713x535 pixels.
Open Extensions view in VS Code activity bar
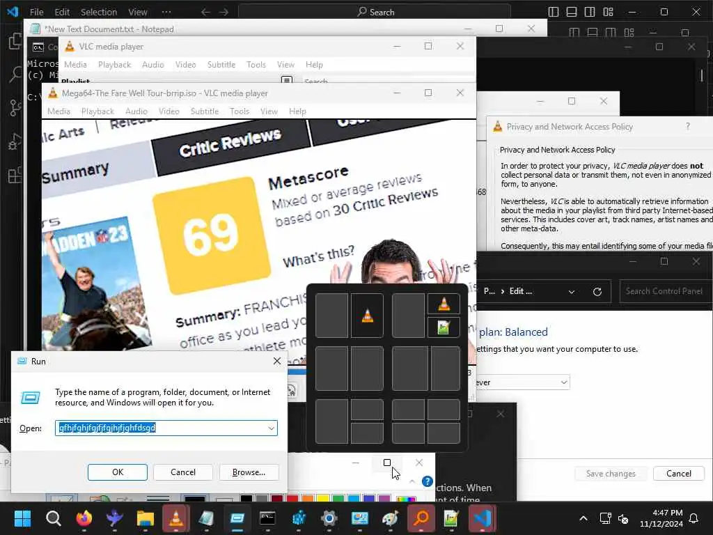15,175
